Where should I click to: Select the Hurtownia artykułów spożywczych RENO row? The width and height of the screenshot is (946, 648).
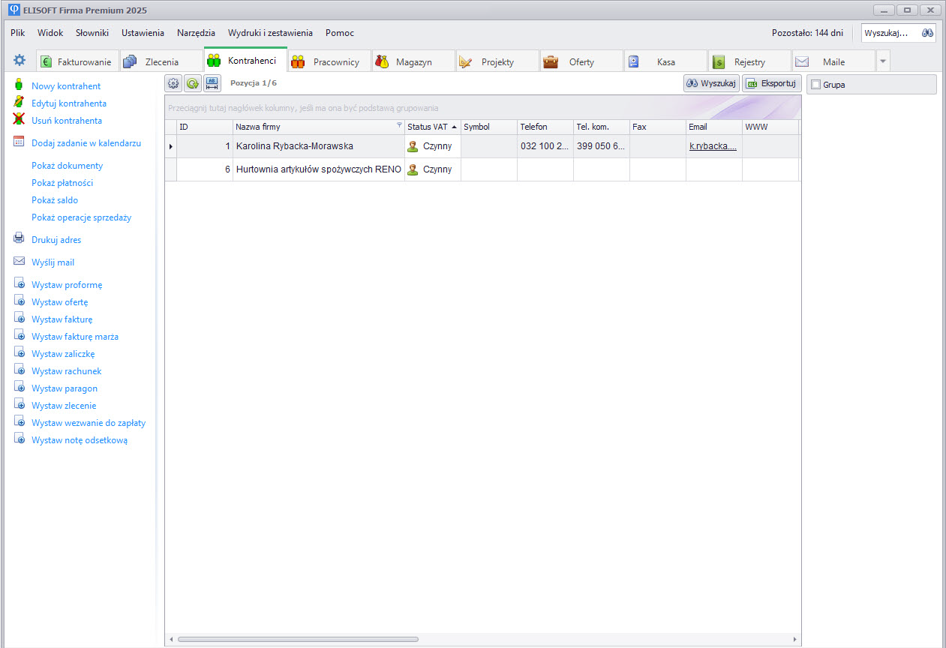pyautogui.click(x=318, y=169)
